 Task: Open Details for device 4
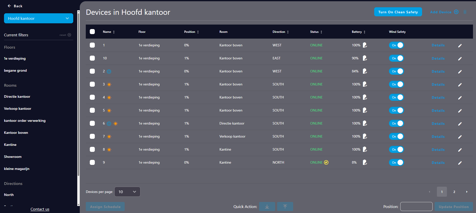click(x=438, y=97)
